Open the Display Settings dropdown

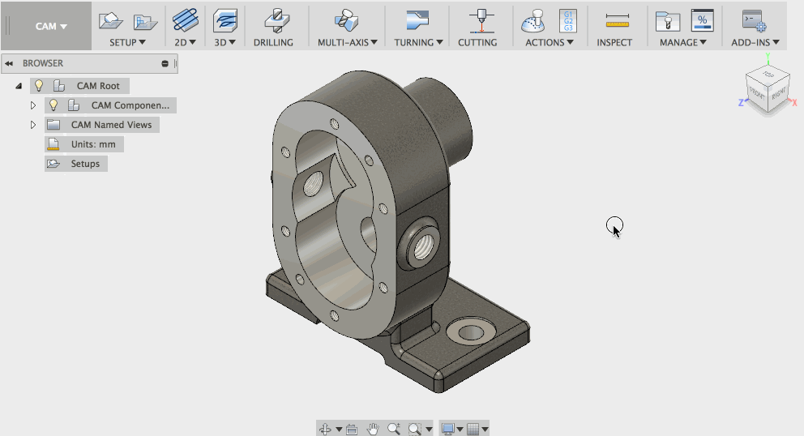451,429
